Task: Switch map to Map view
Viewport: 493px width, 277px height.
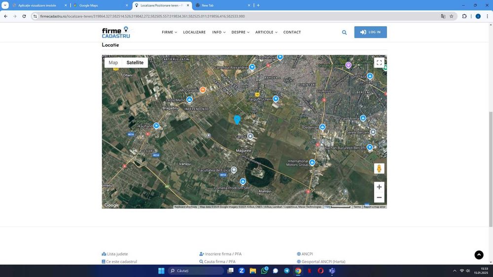Action: pos(113,63)
